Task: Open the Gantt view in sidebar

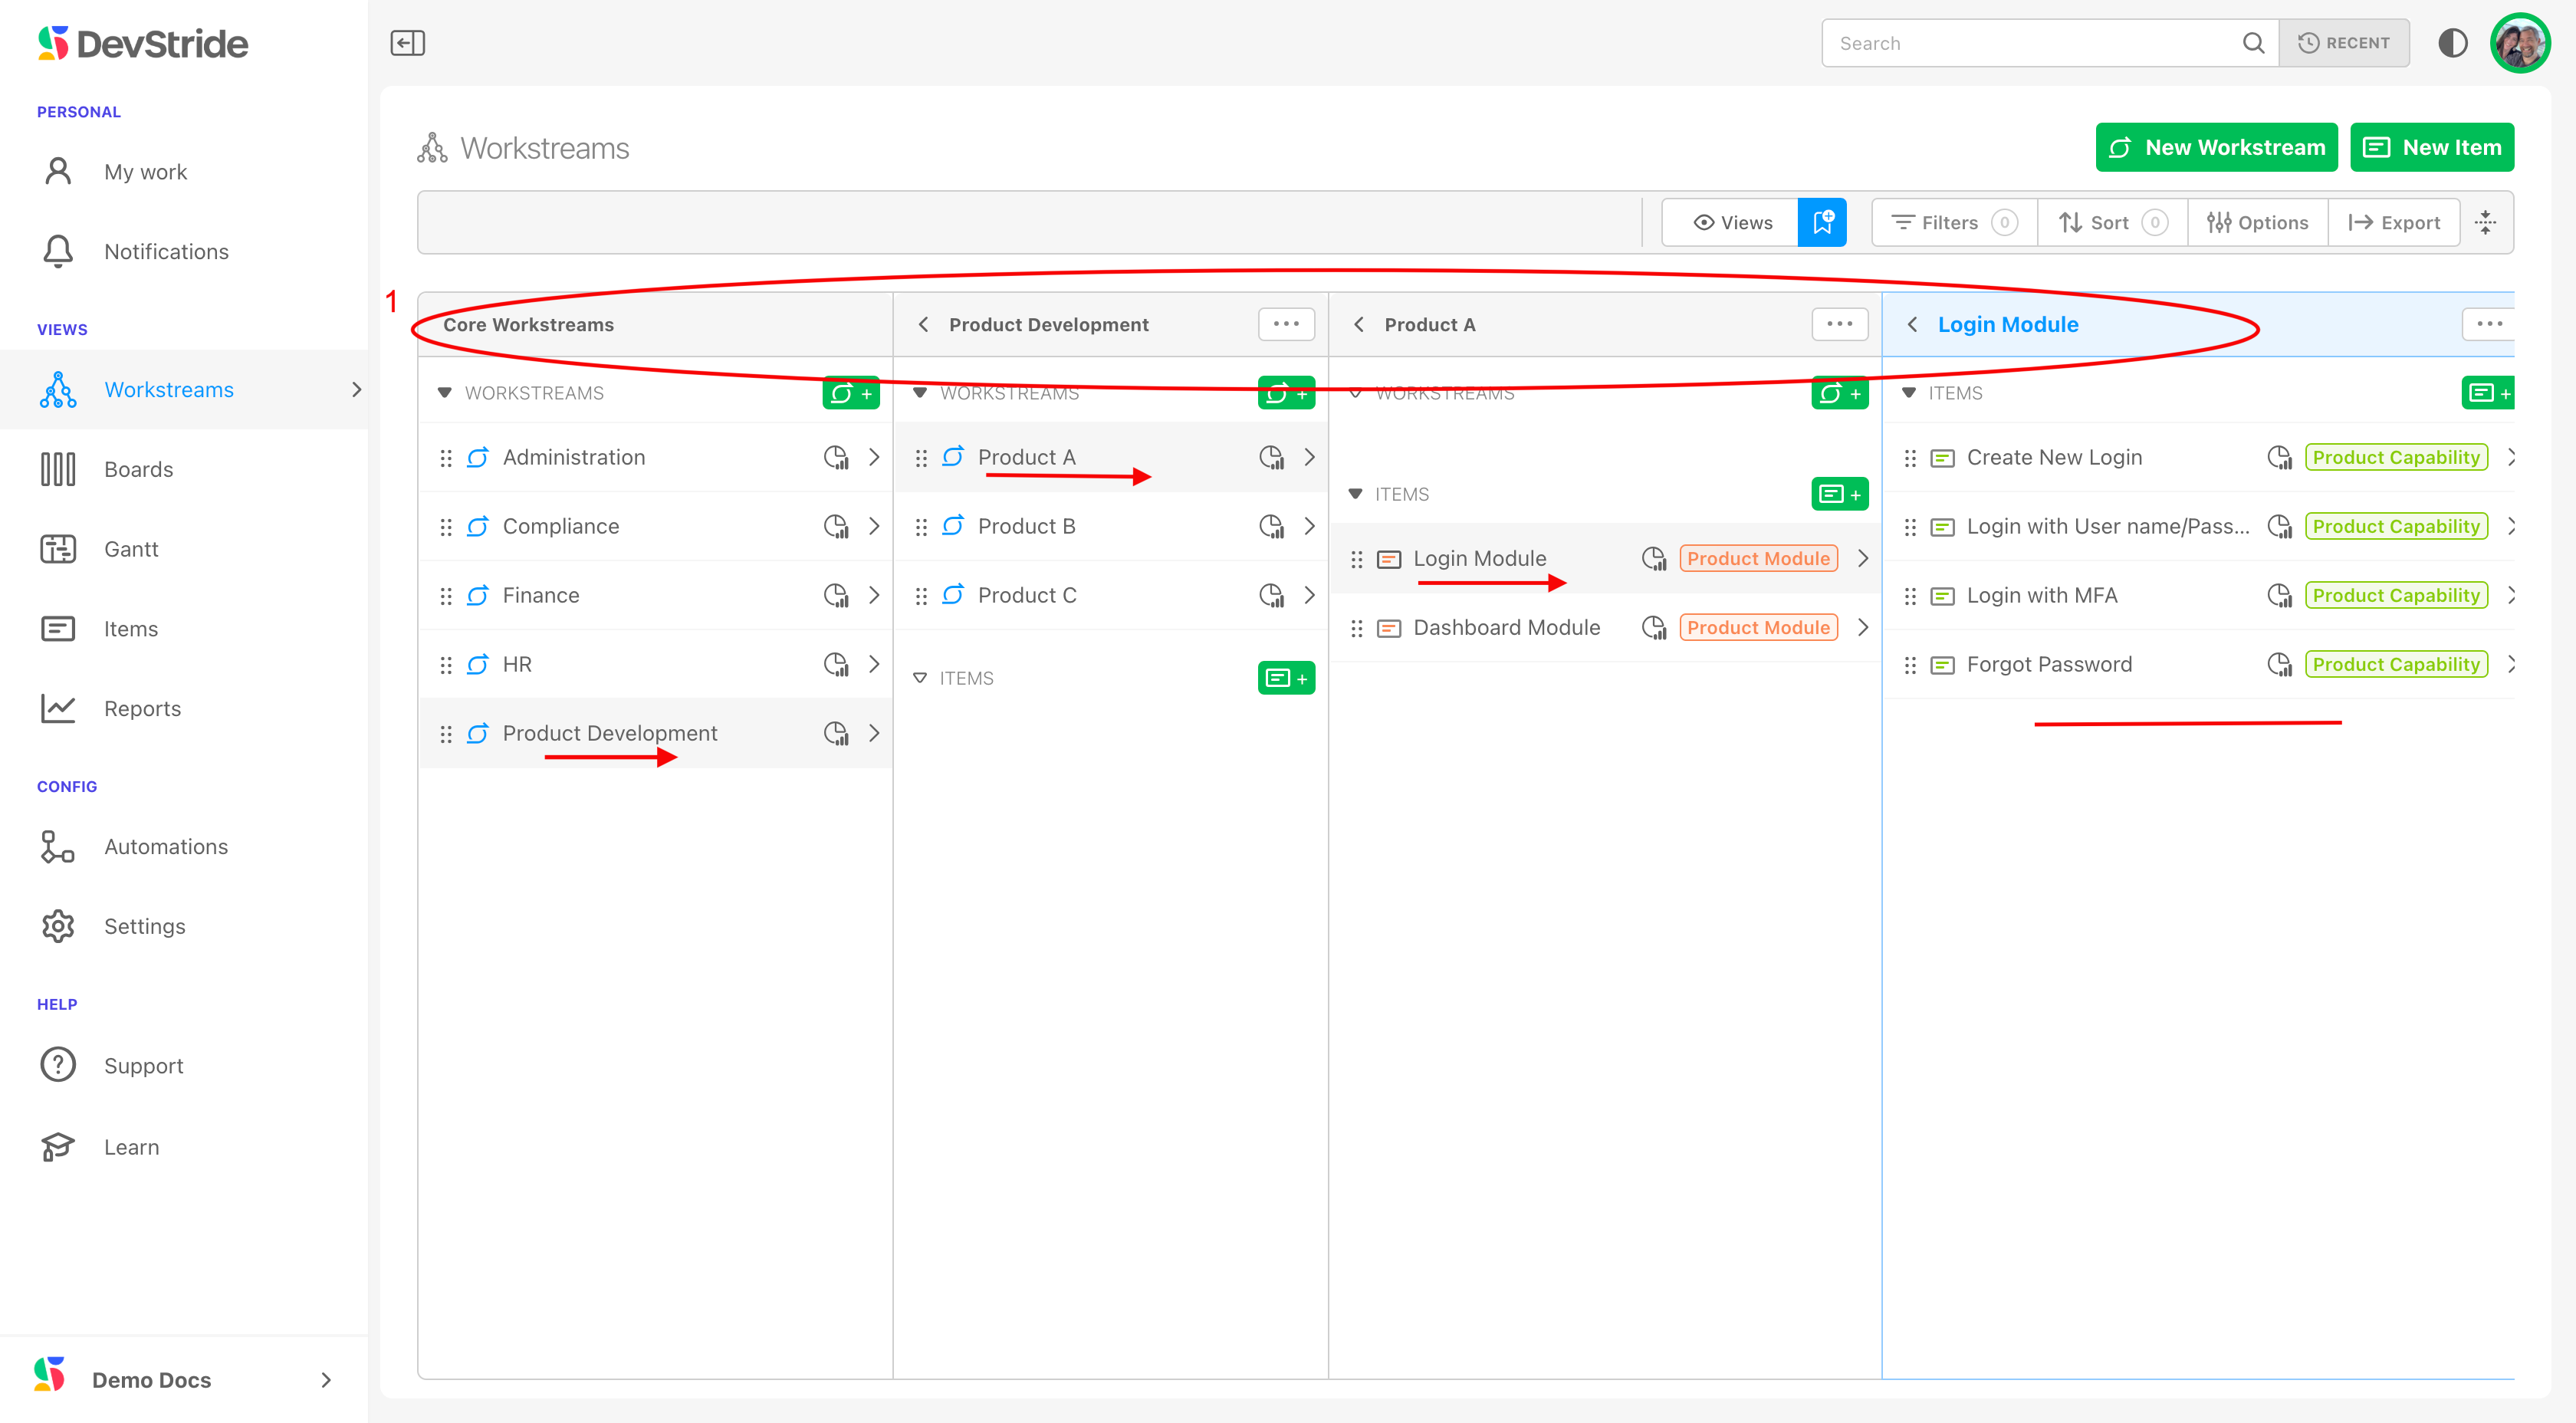Action: pyautogui.click(x=131, y=549)
